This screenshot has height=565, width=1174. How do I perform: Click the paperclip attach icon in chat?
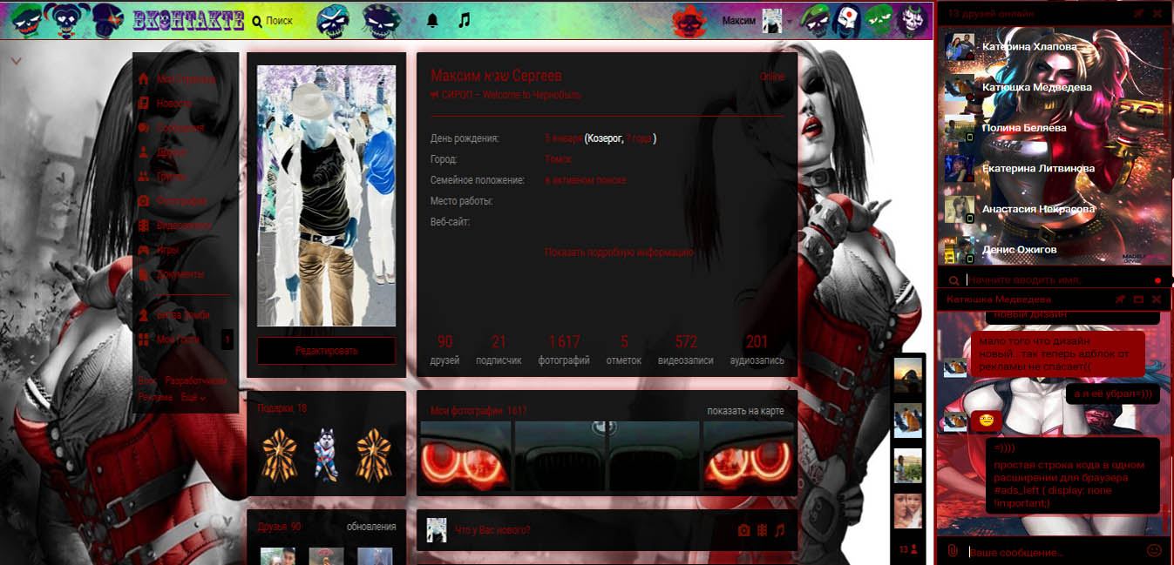(953, 551)
